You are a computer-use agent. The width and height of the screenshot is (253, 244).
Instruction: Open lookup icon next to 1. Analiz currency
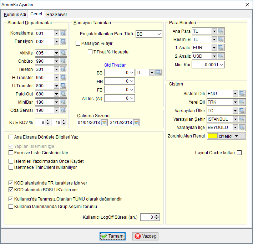tap(221, 48)
